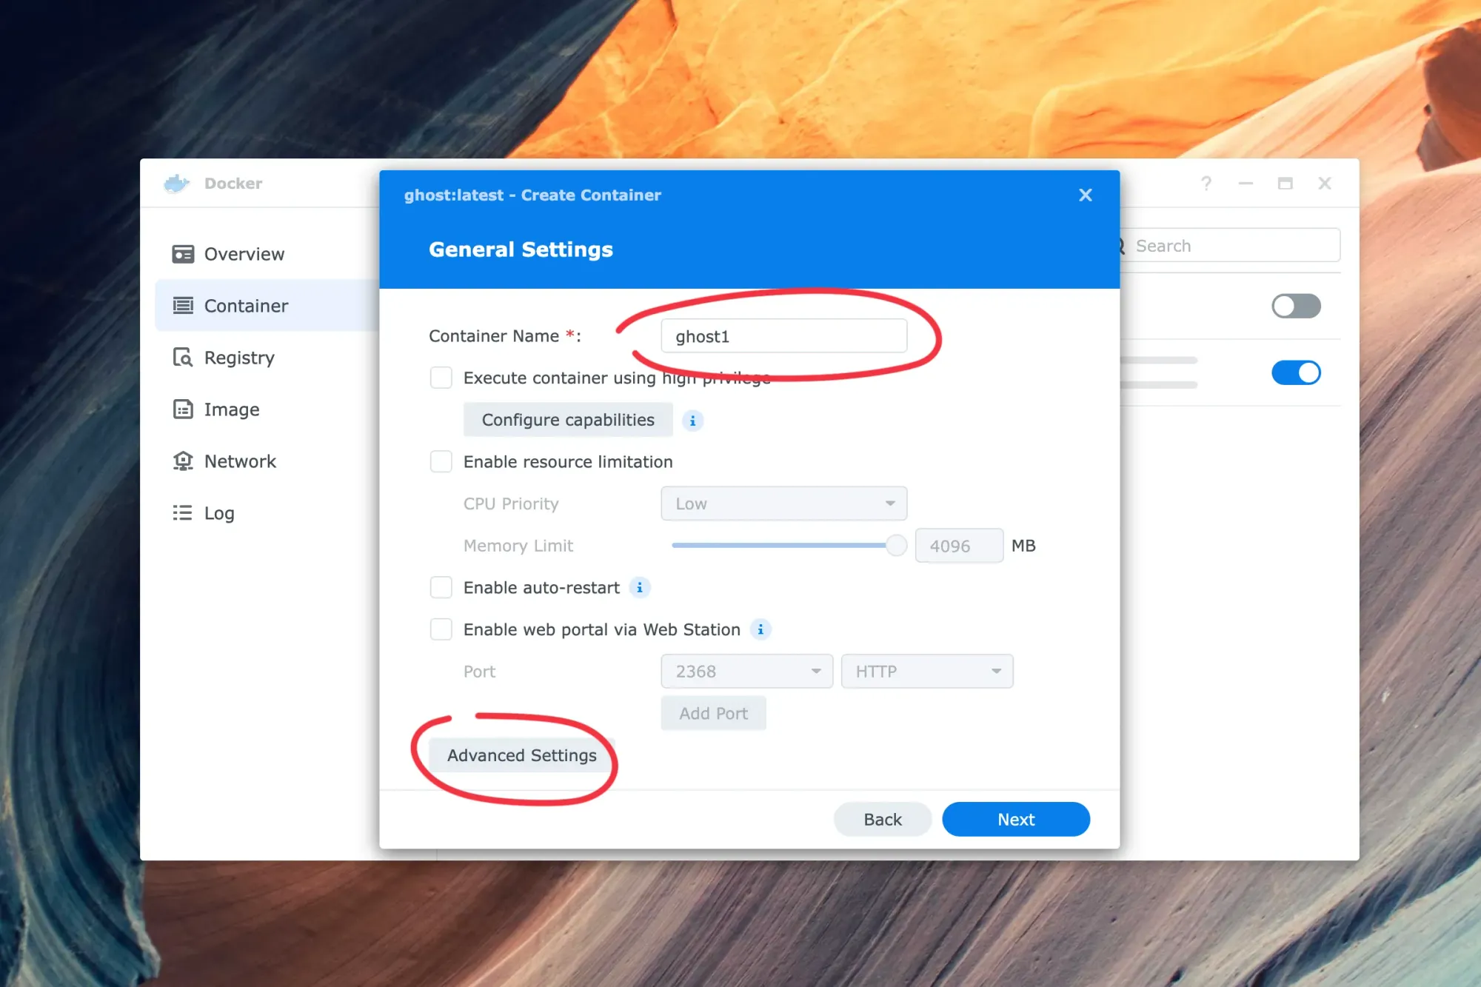Show info about Web Station portal
This screenshot has width=1481, height=987.
(760, 630)
